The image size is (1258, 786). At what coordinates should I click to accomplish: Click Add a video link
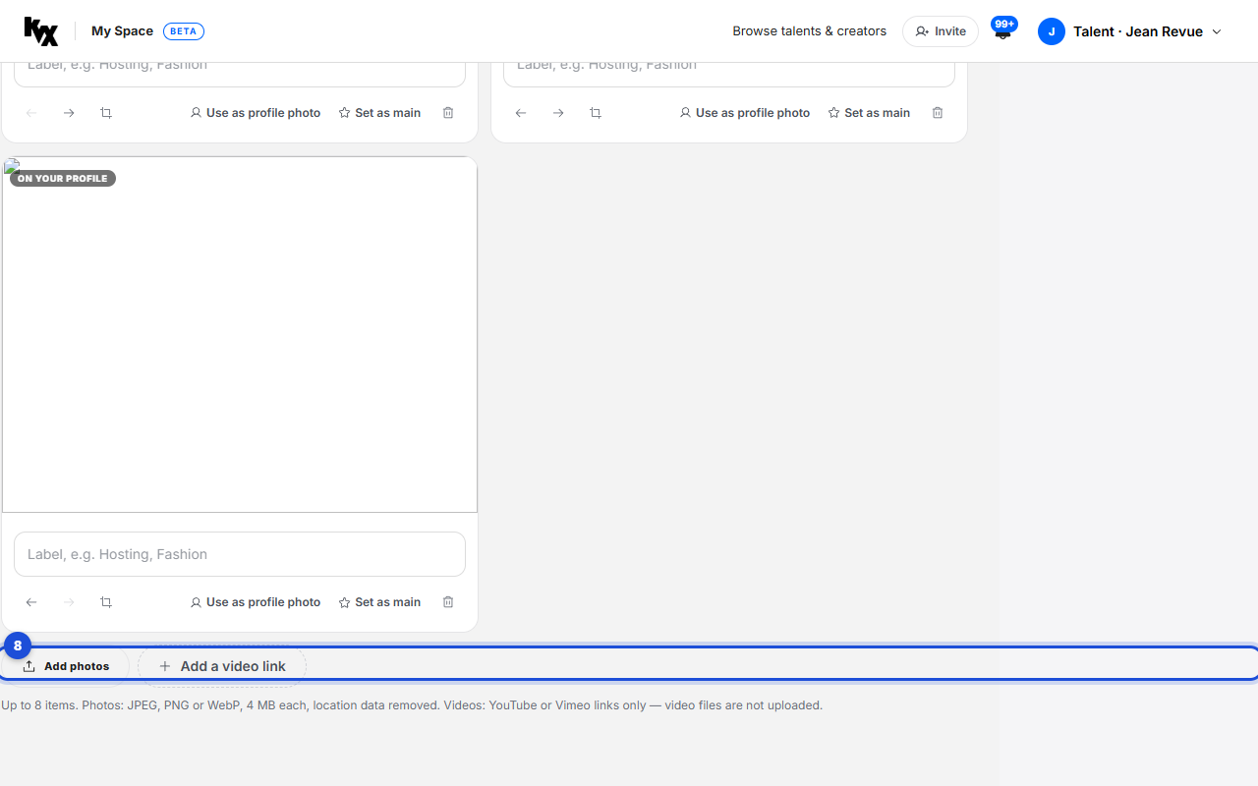(222, 666)
